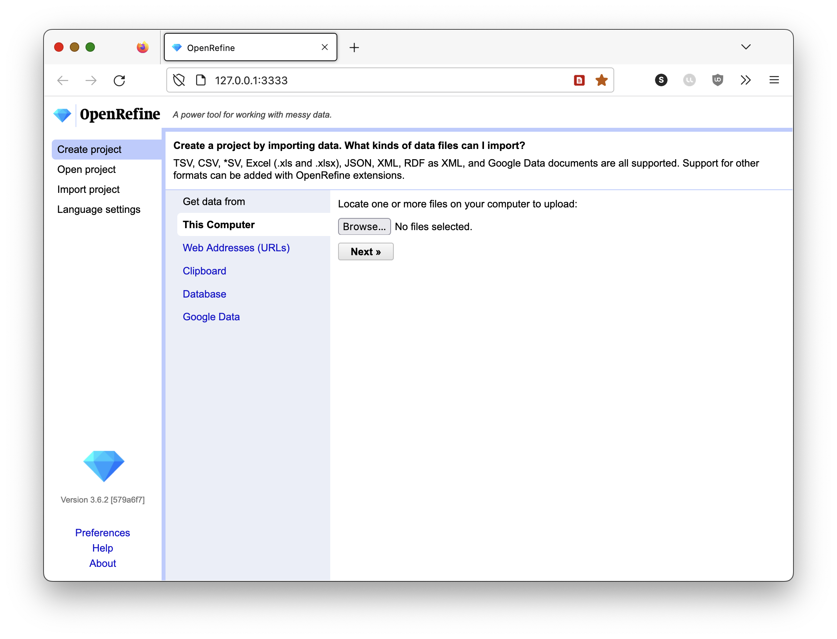
Task: Reload the page with refresh icon
Action: coord(119,80)
